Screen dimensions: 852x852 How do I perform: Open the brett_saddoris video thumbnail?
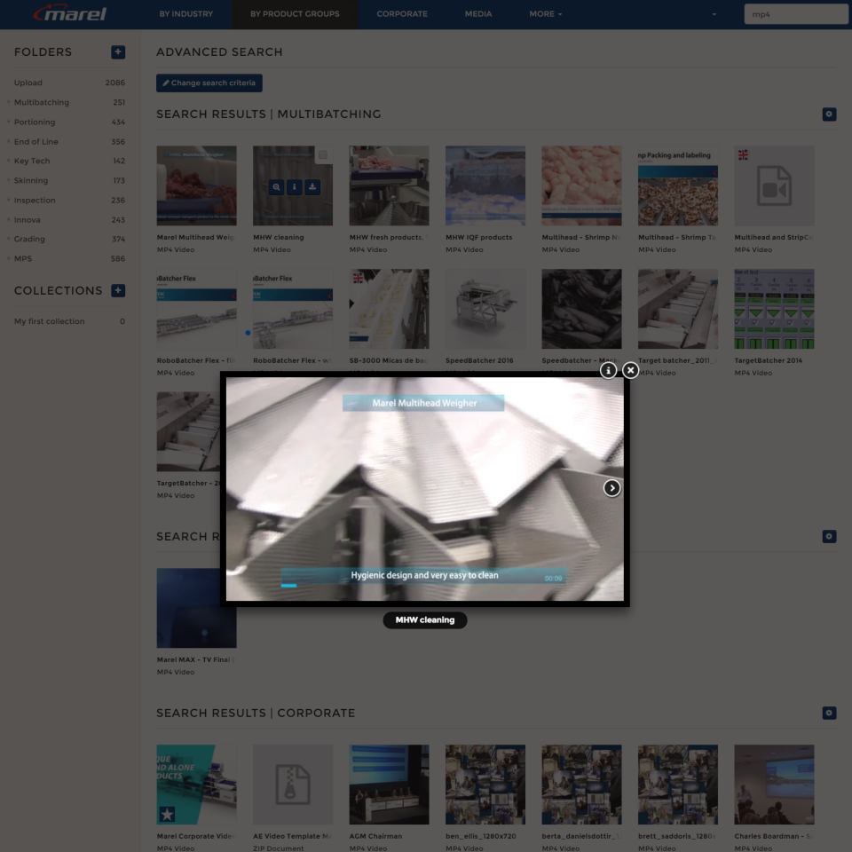(677, 785)
